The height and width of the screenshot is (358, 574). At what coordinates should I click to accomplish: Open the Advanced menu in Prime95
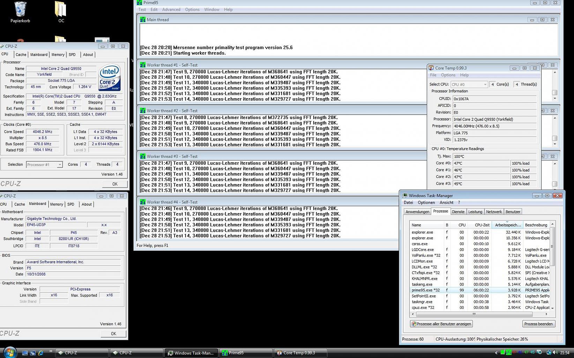tap(171, 9)
